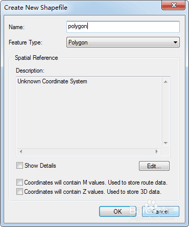Open the spatial reference Edit... button
The width and height of the screenshot is (189, 227).
pyautogui.click(x=154, y=166)
